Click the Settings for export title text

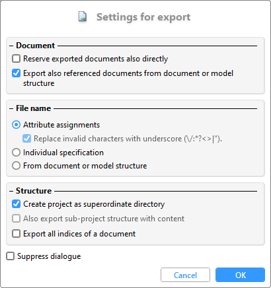click(x=143, y=17)
